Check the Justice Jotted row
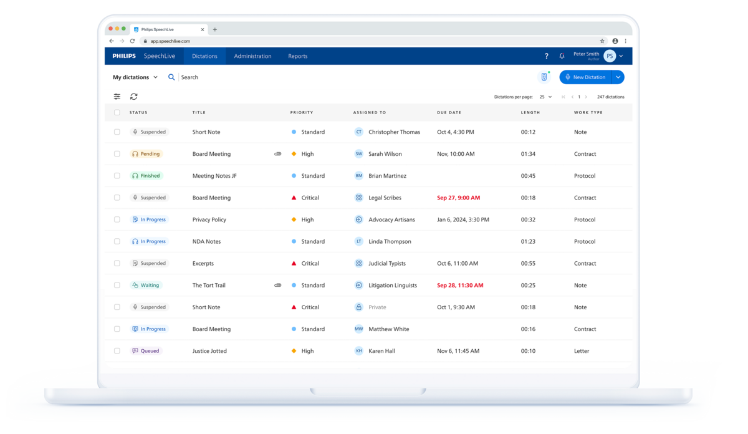This screenshot has height=434, width=748. point(117,351)
